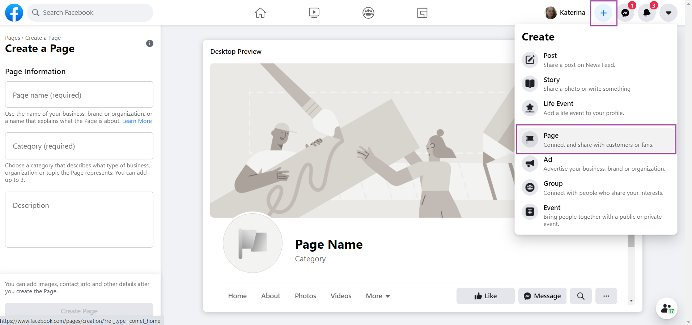Click the three-dots more options button
This screenshot has width=692, height=325.
tap(606, 296)
